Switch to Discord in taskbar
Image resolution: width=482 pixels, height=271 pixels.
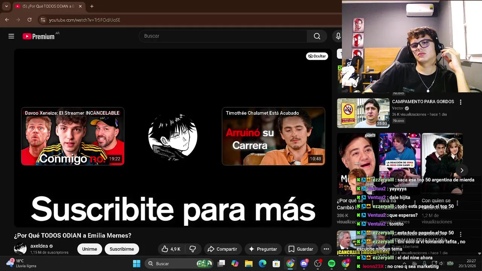(x=304, y=263)
